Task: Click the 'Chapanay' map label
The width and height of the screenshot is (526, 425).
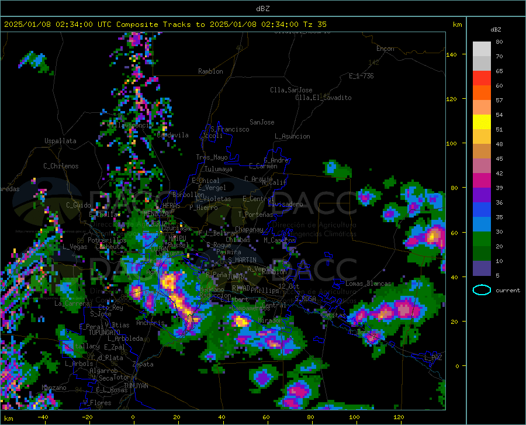Action: [x=249, y=229]
